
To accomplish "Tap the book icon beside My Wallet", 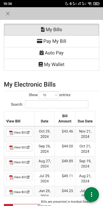I will 41,64.
